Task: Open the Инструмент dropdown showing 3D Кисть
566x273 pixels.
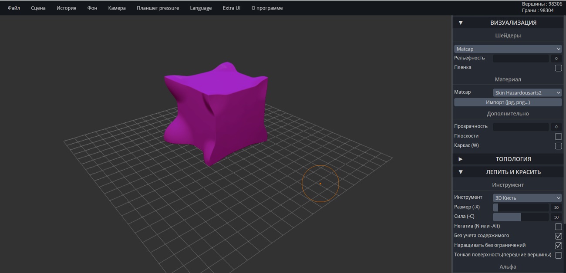Action: pos(527,197)
